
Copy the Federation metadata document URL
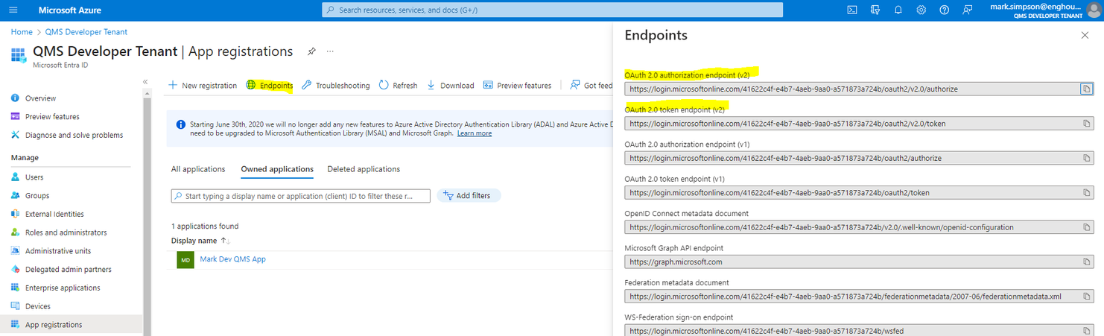1086,296
